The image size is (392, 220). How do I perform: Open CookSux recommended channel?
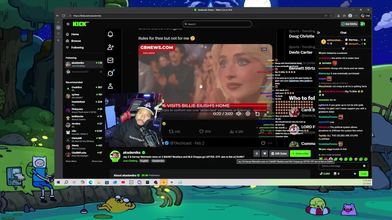84,89
